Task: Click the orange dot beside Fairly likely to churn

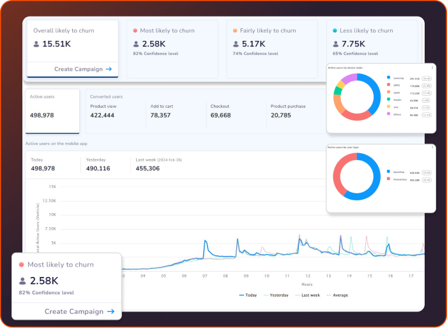Action: click(x=235, y=31)
